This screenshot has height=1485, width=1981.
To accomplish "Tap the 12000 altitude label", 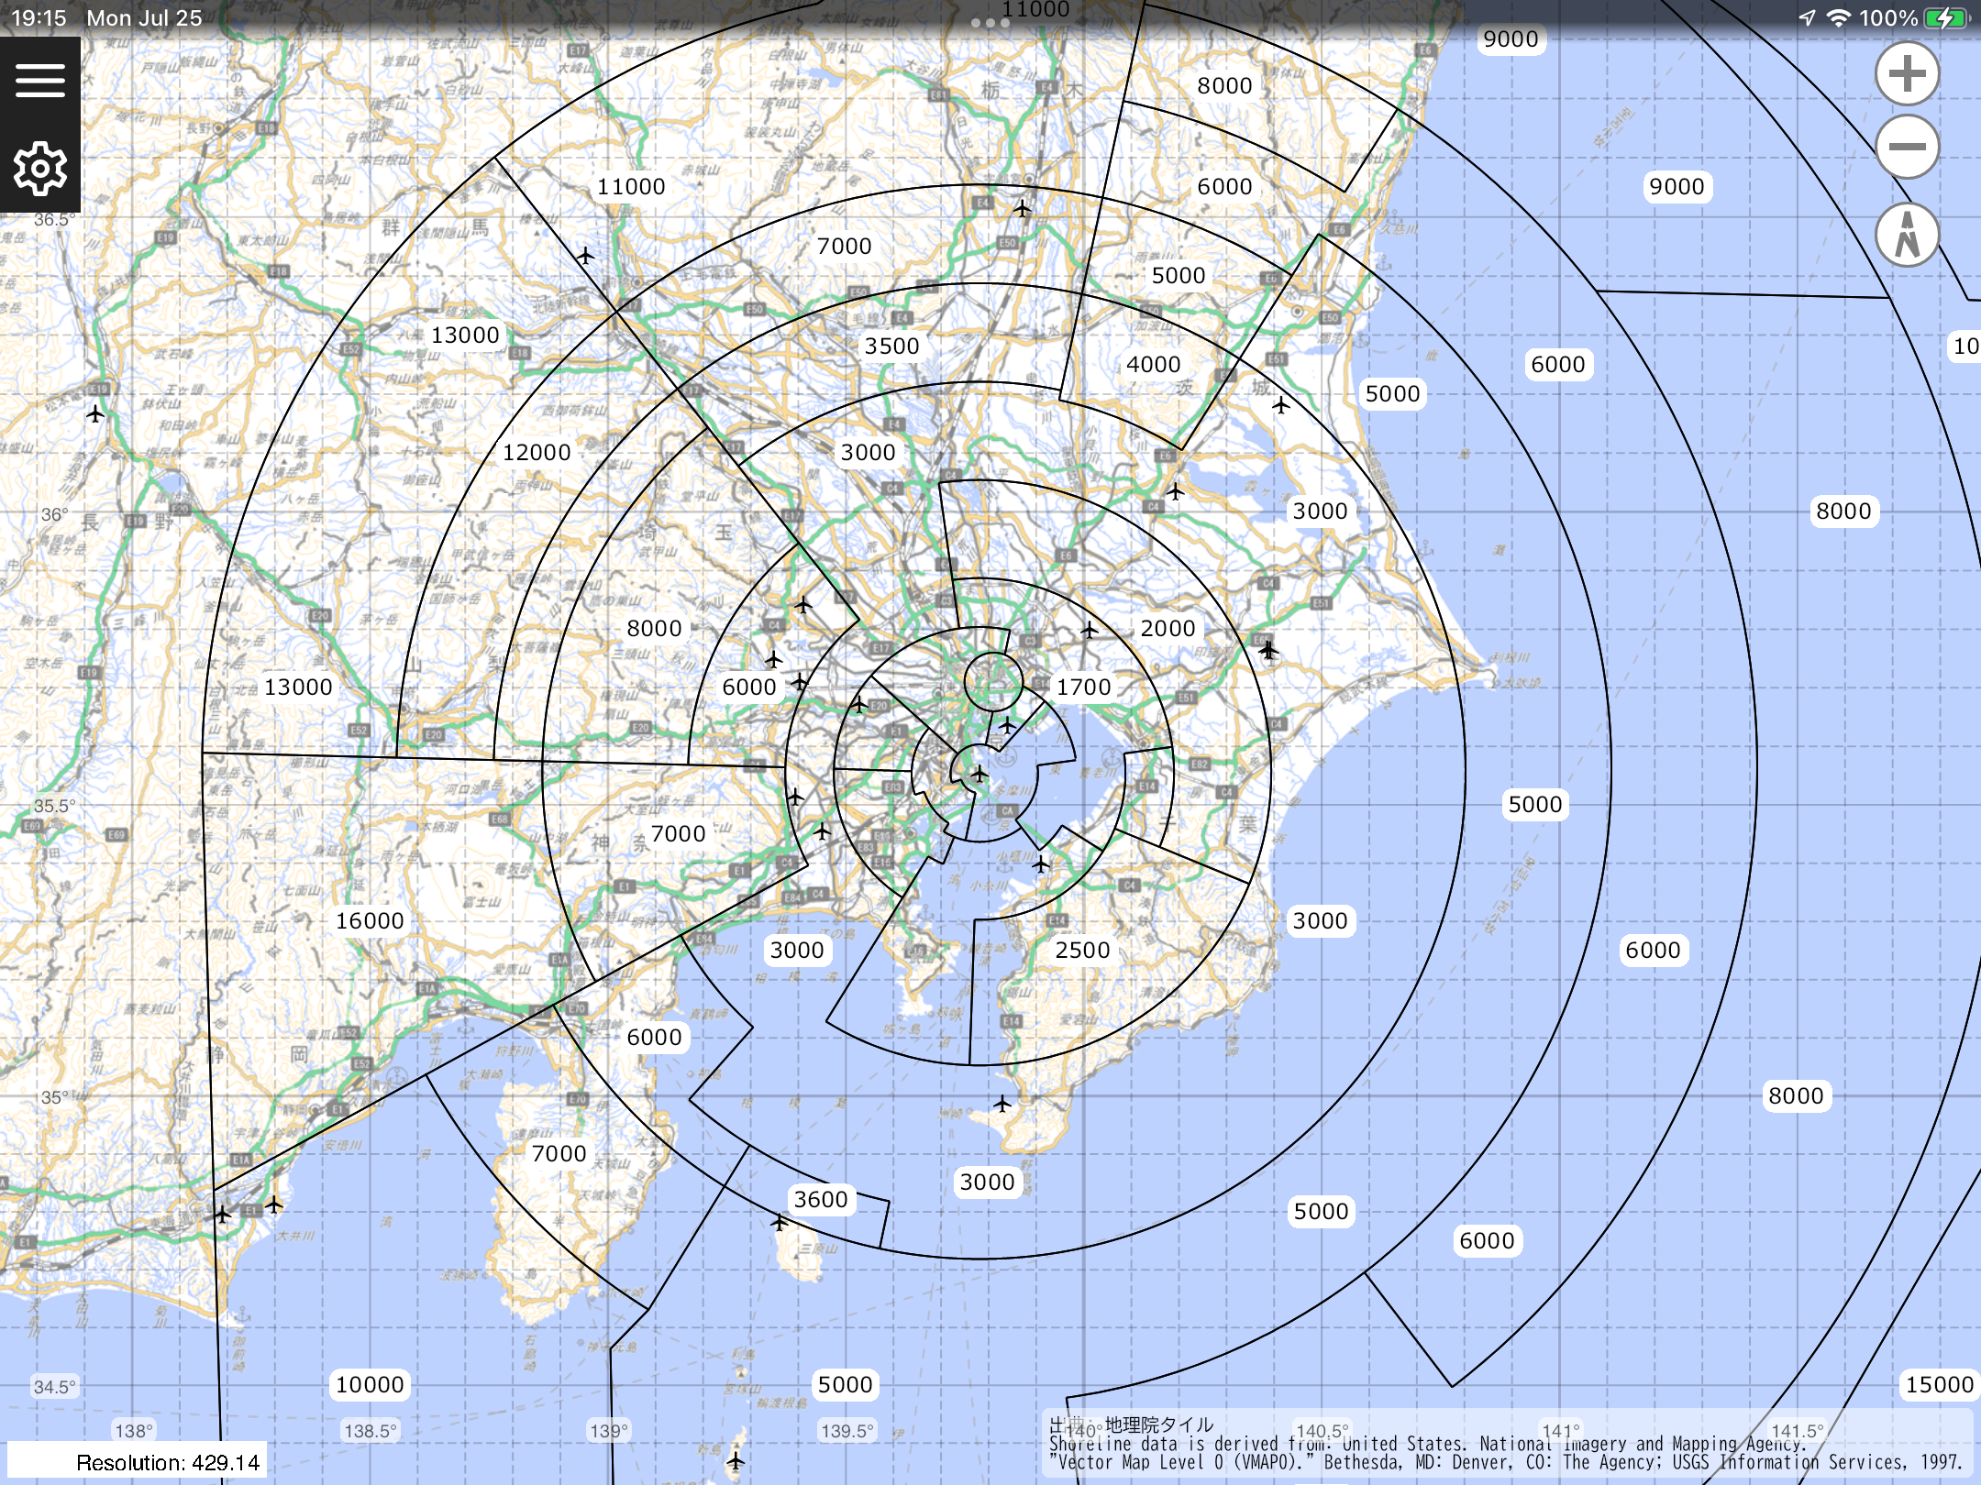I will (537, 452).
